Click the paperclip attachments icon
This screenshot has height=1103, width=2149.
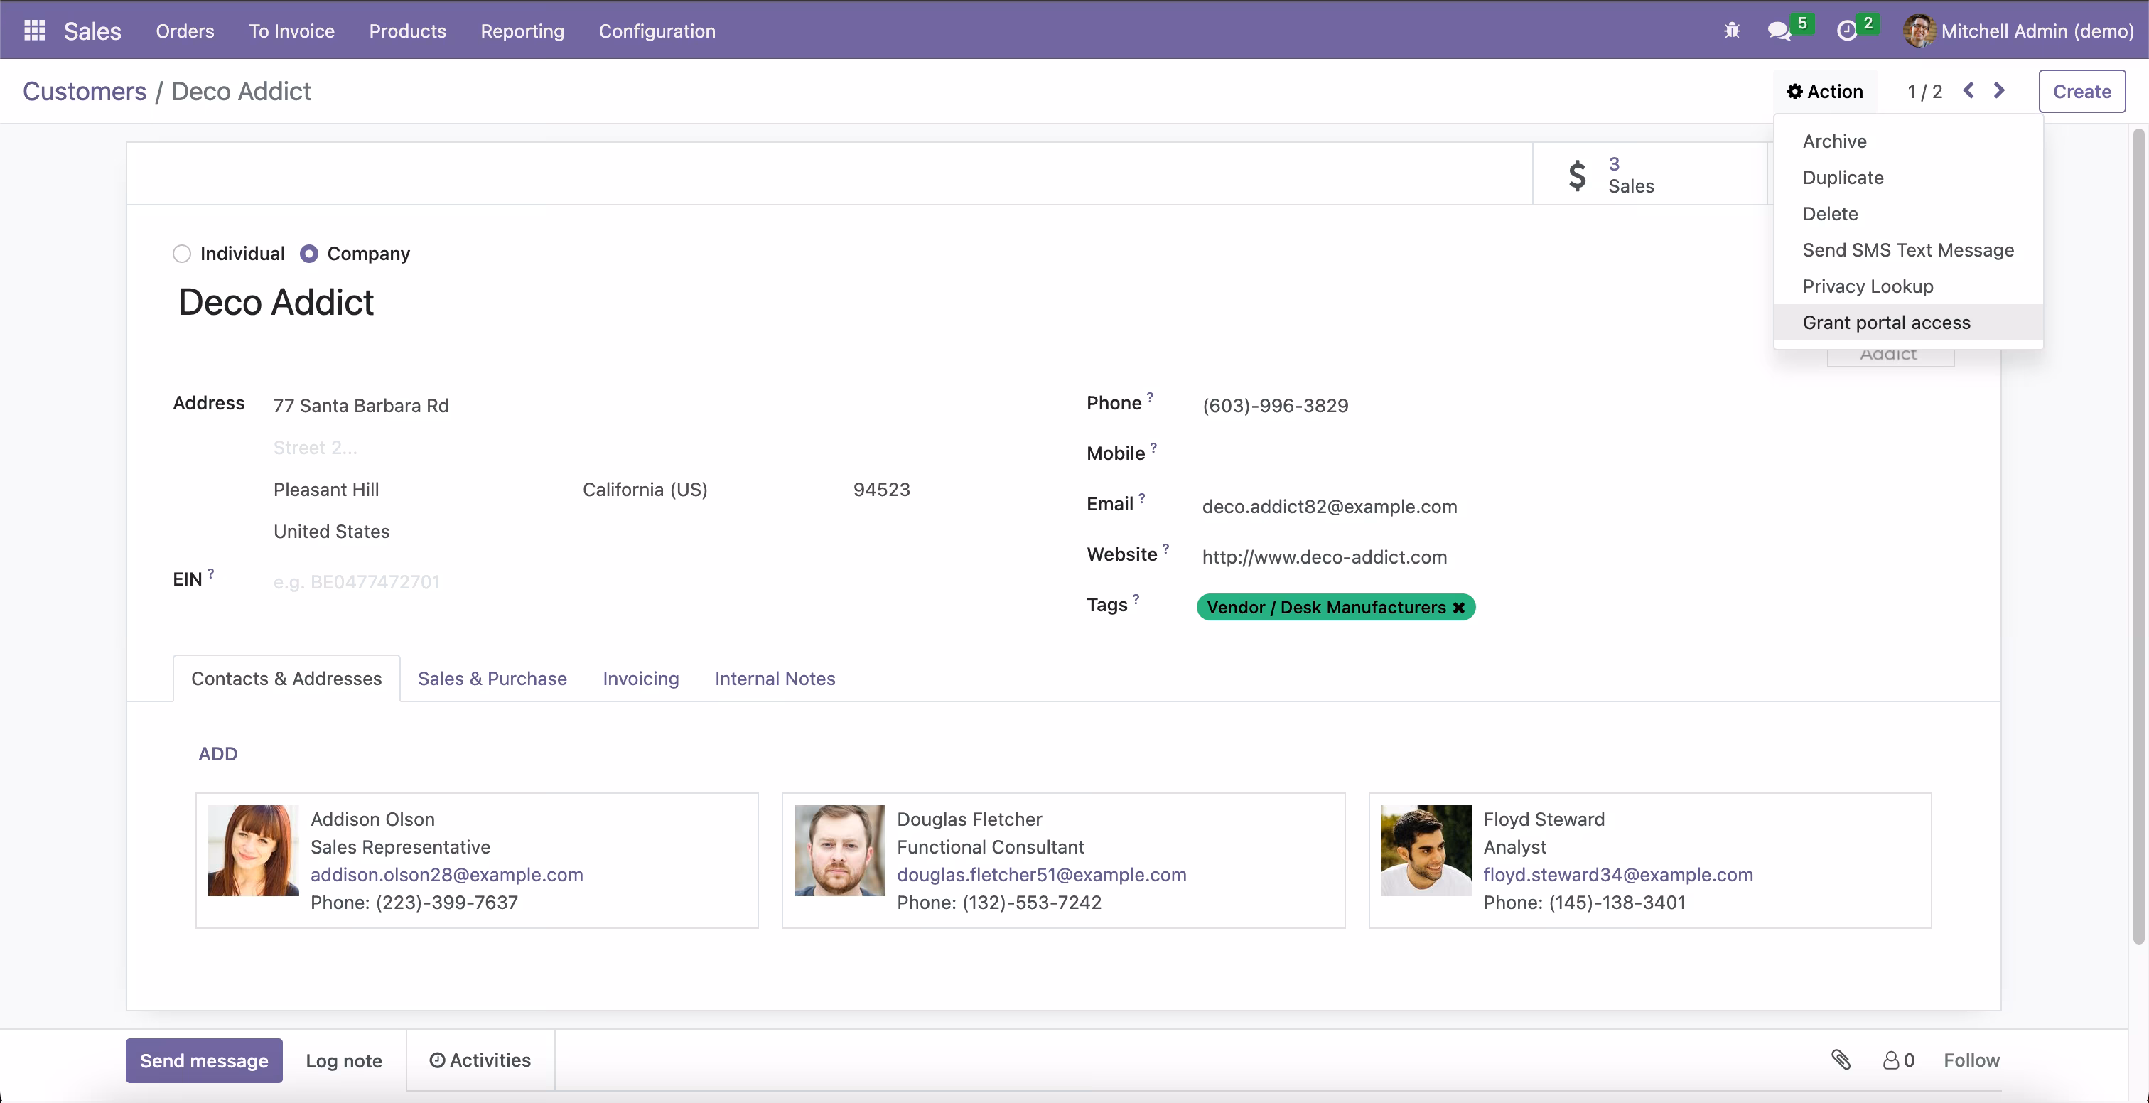(x=1841, y=1060)
